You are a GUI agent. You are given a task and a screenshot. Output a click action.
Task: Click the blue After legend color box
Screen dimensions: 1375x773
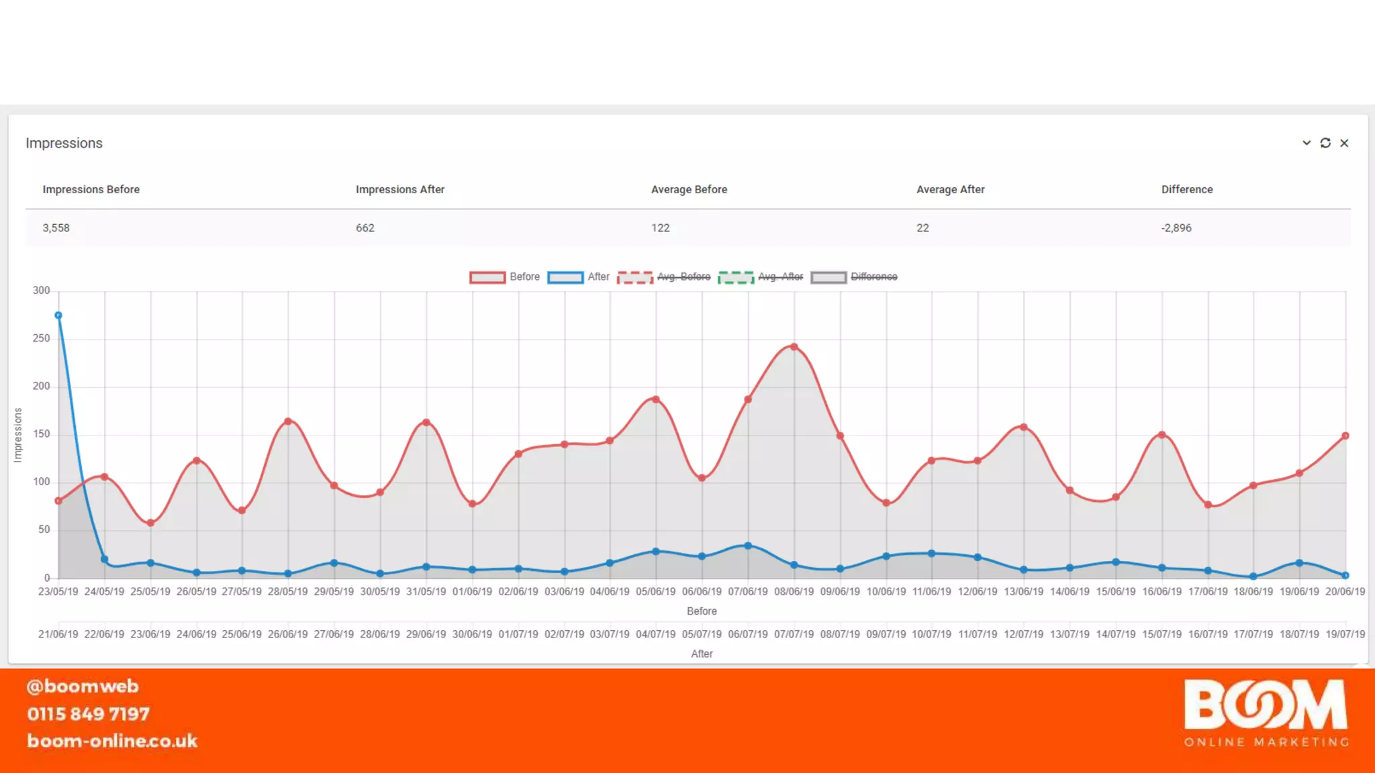[565, 277]
